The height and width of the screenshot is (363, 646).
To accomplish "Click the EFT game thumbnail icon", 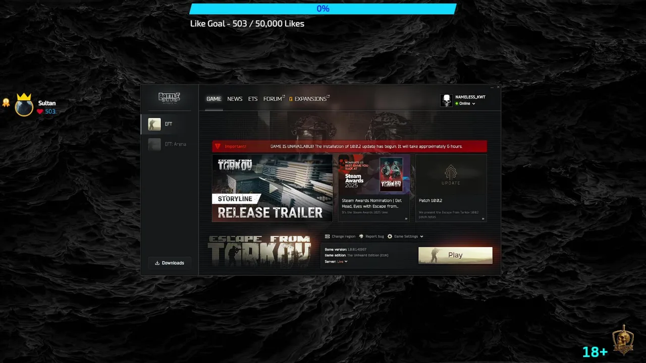I will 154,124.
